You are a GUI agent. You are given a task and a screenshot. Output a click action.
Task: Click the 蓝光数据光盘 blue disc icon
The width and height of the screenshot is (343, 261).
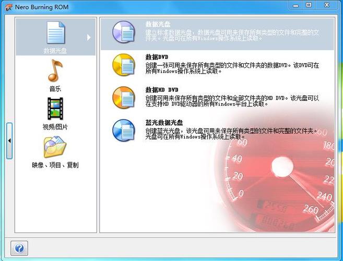pyautogui.click(x=123, y=130)
